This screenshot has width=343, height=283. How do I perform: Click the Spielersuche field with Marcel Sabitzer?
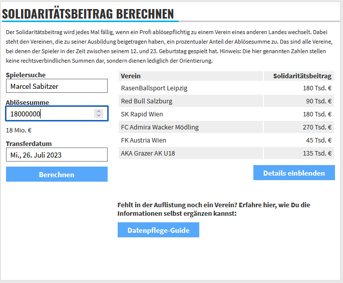[x=57, y=86]
